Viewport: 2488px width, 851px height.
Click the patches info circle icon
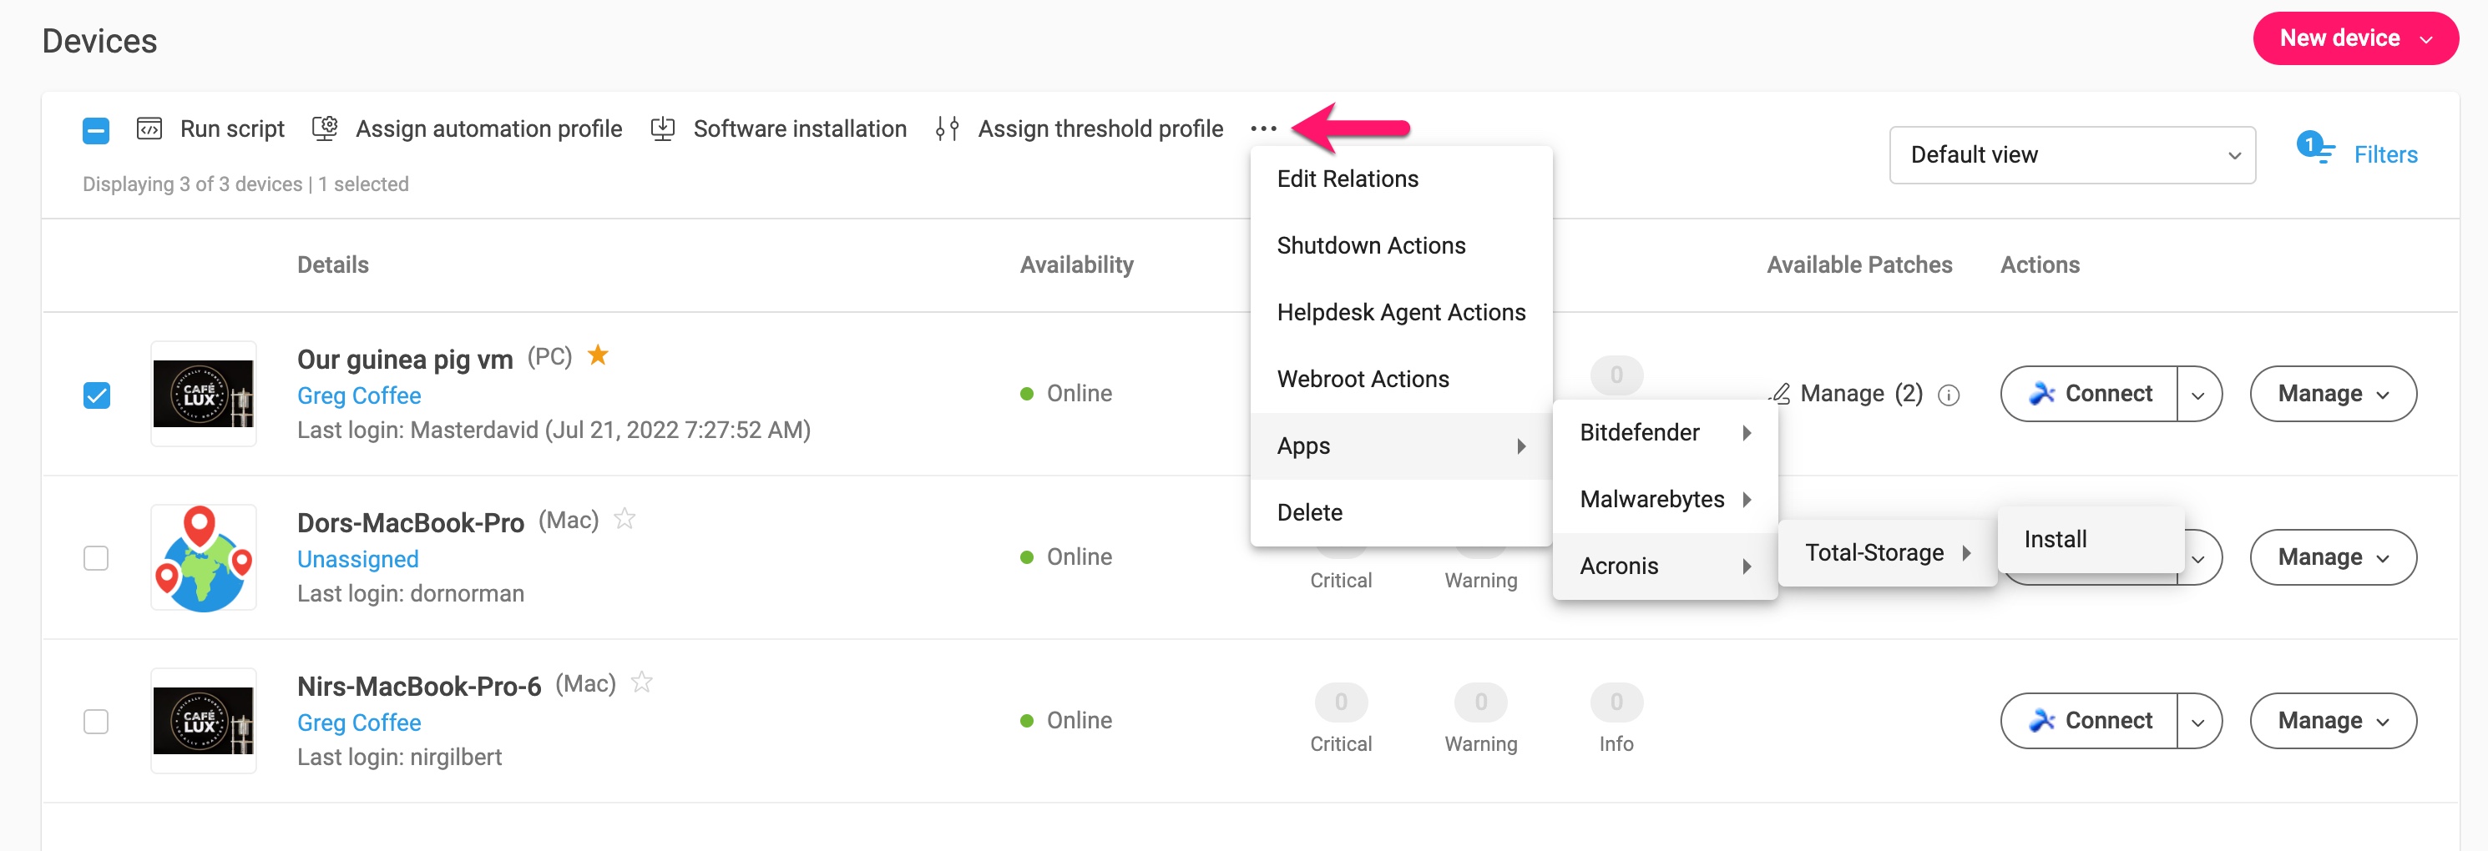point(1949,395)
